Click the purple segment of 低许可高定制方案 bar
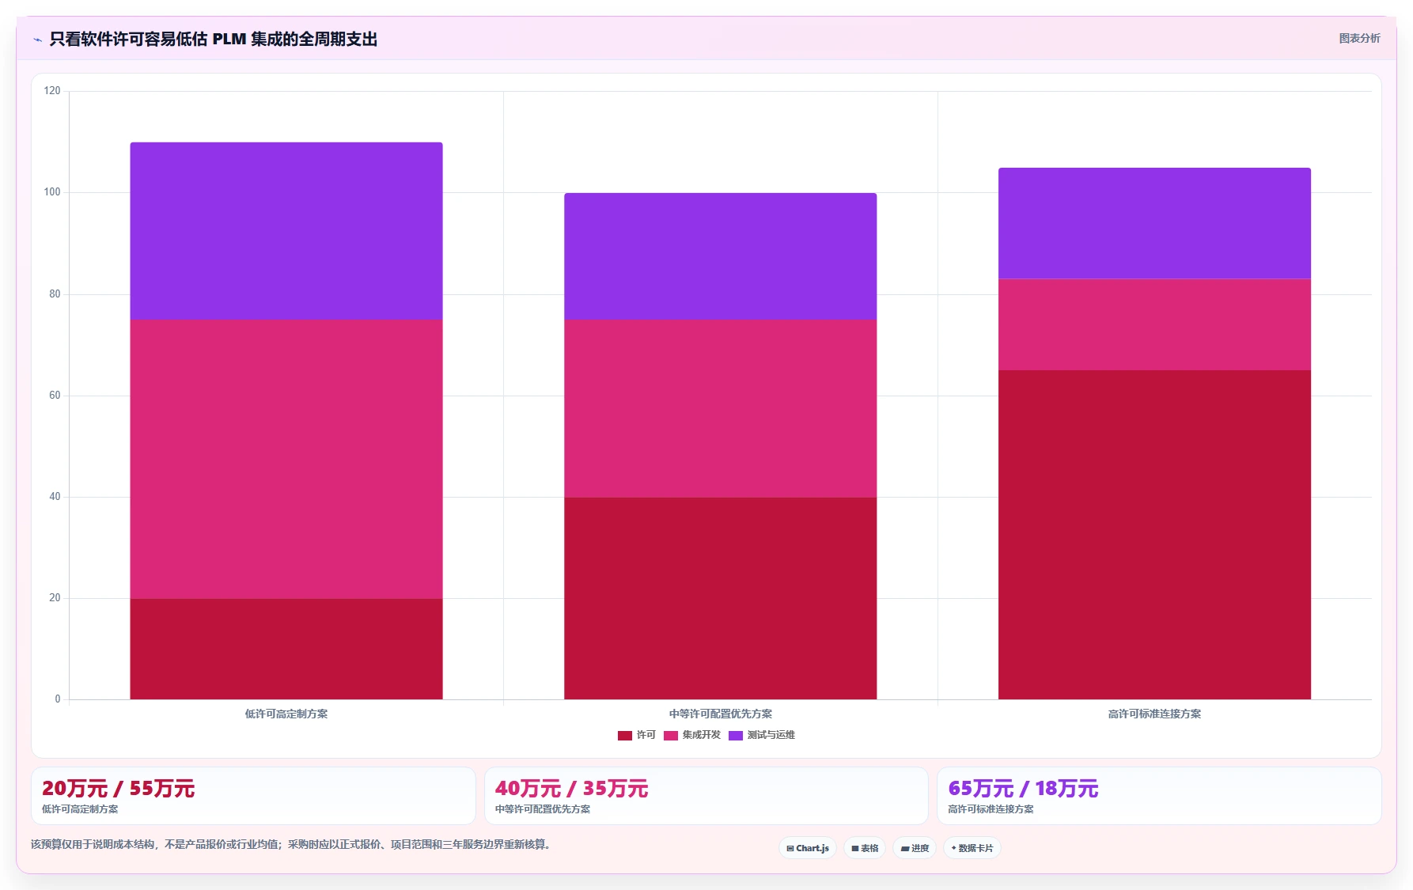Image resolution: width=1413 pixels, height=890 pixels. pyautogui.click(x=286, y=231)
